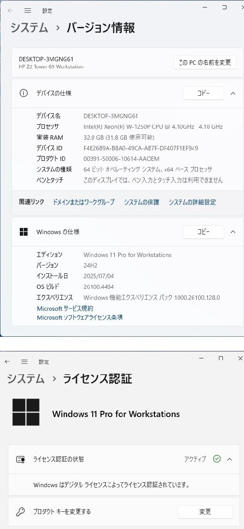Screen dimensions: 244x529
Task: Click この PC の名前を変更 button
Action: point(205,63)
